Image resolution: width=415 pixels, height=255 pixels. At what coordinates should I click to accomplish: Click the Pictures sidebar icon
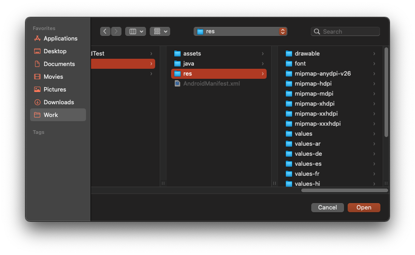pos(37,89)
